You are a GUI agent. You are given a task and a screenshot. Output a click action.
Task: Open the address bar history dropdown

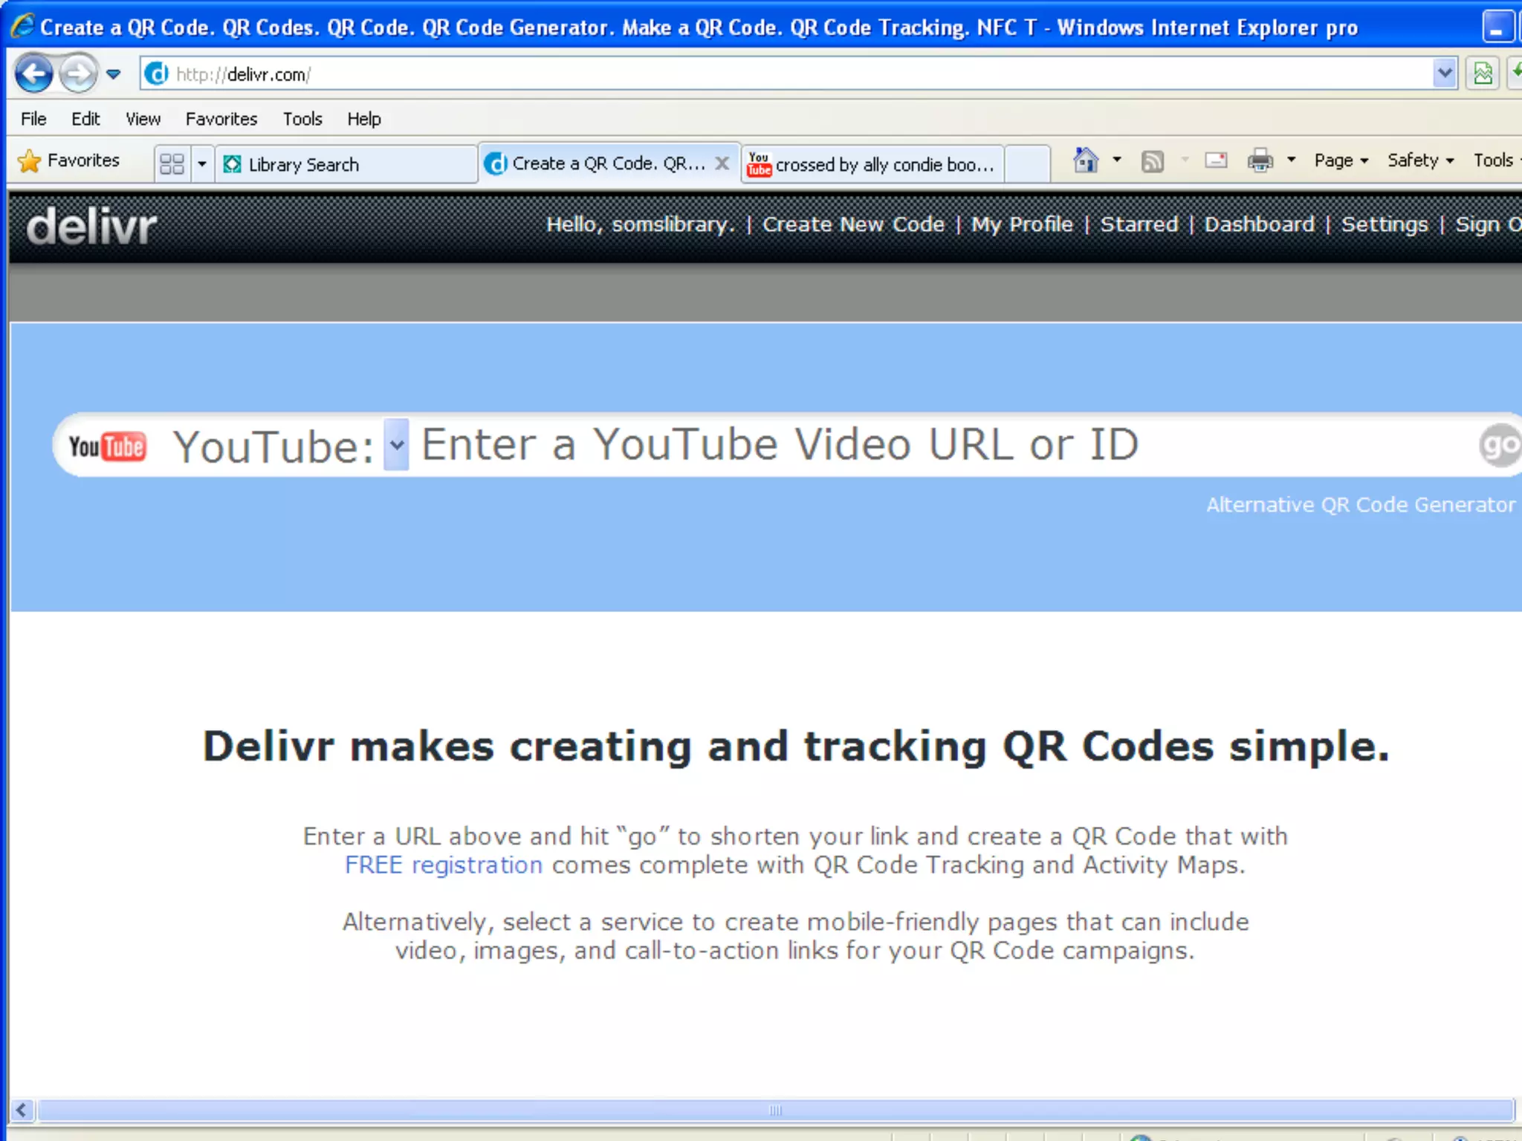(1444, 74)
